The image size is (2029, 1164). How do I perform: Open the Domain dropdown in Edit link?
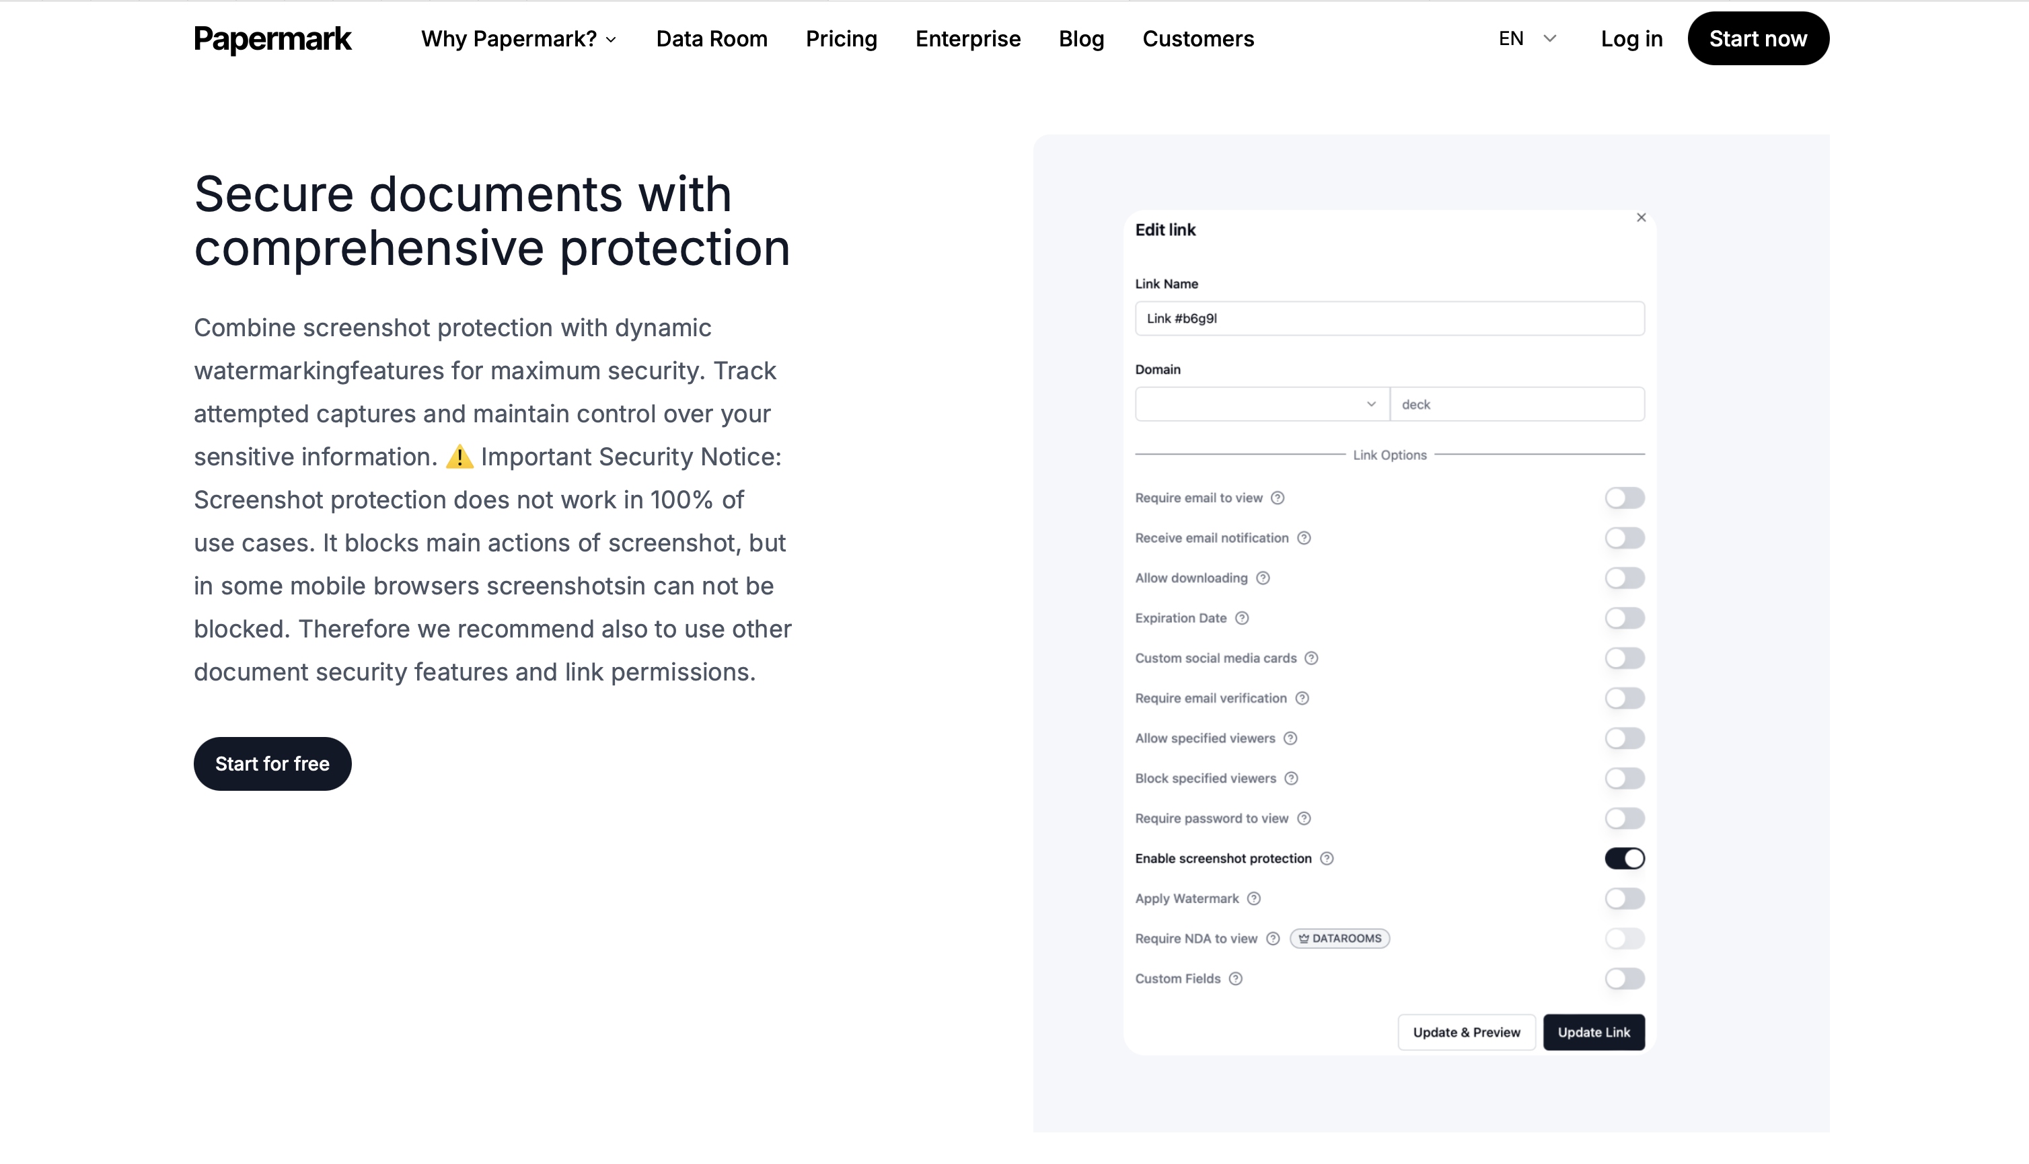point(1261,405)
